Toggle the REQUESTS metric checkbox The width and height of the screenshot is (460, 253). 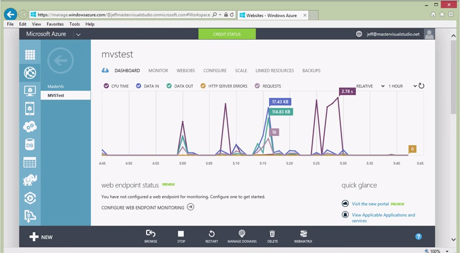(257, 86)
